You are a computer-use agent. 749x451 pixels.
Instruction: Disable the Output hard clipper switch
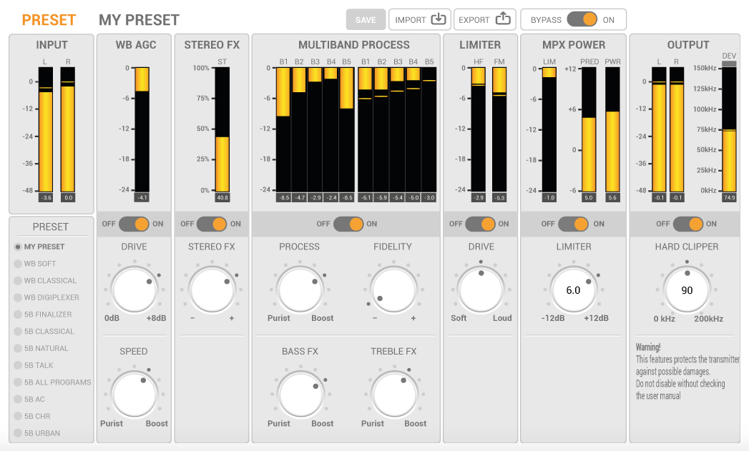(x=687, y=224)
